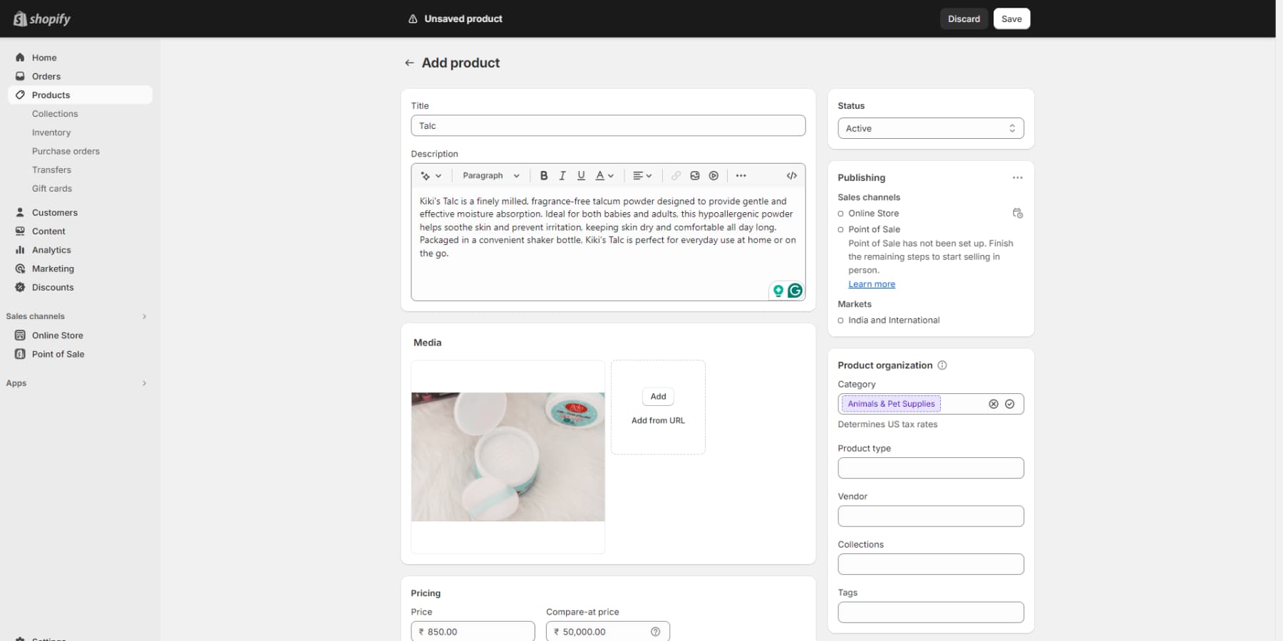Open the HTML code view of the description

point(790,175)
